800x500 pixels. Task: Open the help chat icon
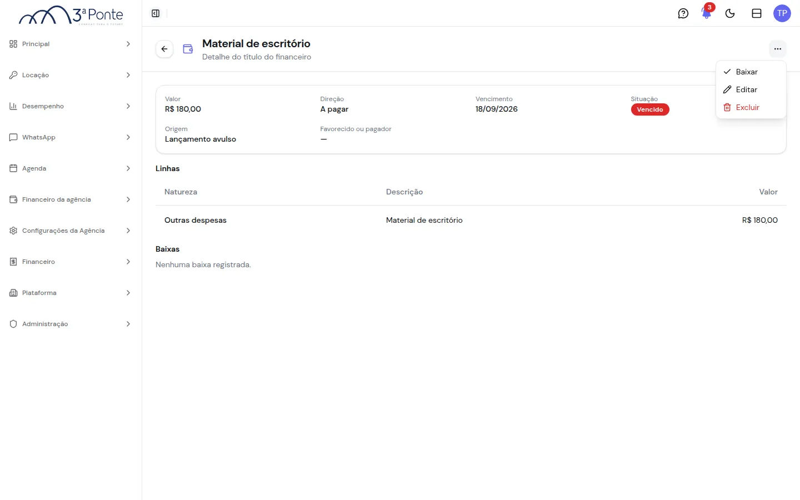683,13
